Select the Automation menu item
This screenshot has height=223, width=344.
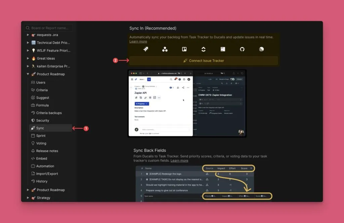click(x=45, y=166)
